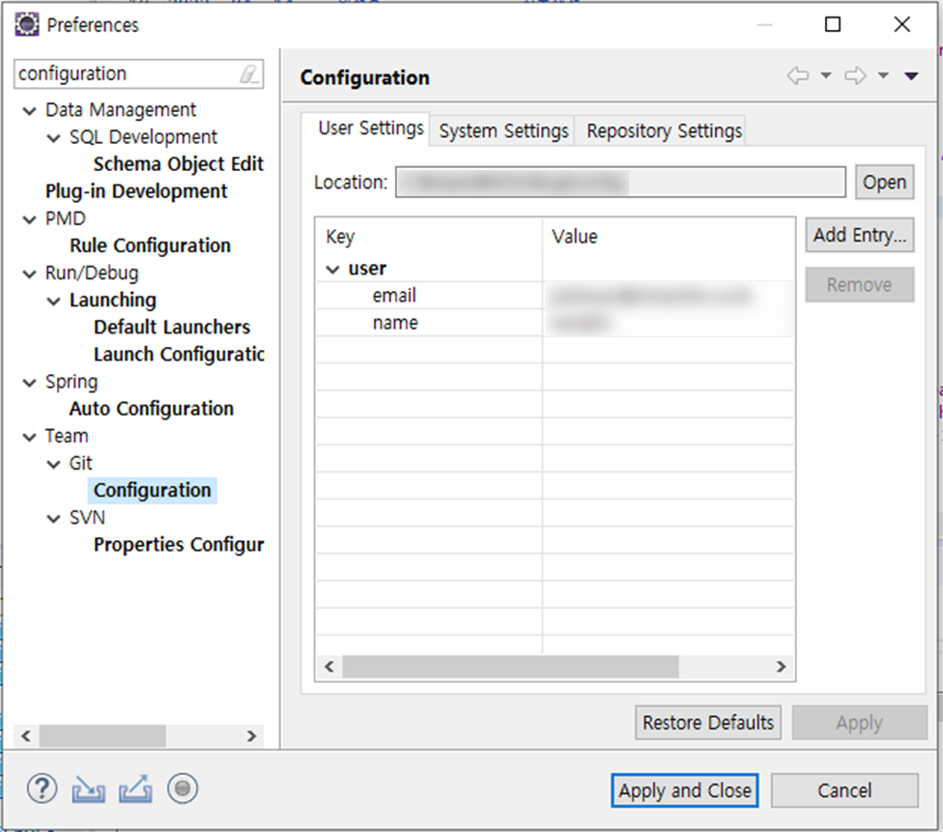Click the table horizontal scrollbar thumb
The width and height of the screenshot is (943, 832).
tap(510, 667)
